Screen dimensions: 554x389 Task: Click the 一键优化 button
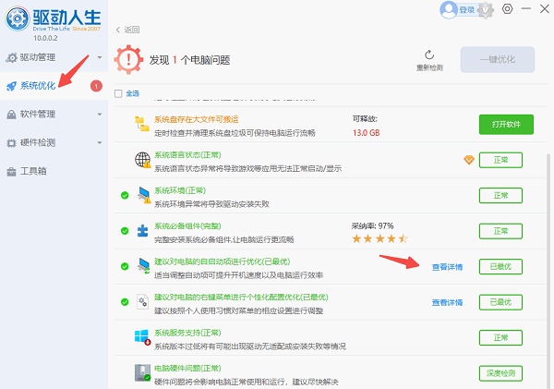pyautogui.click(x=498, y=59)
